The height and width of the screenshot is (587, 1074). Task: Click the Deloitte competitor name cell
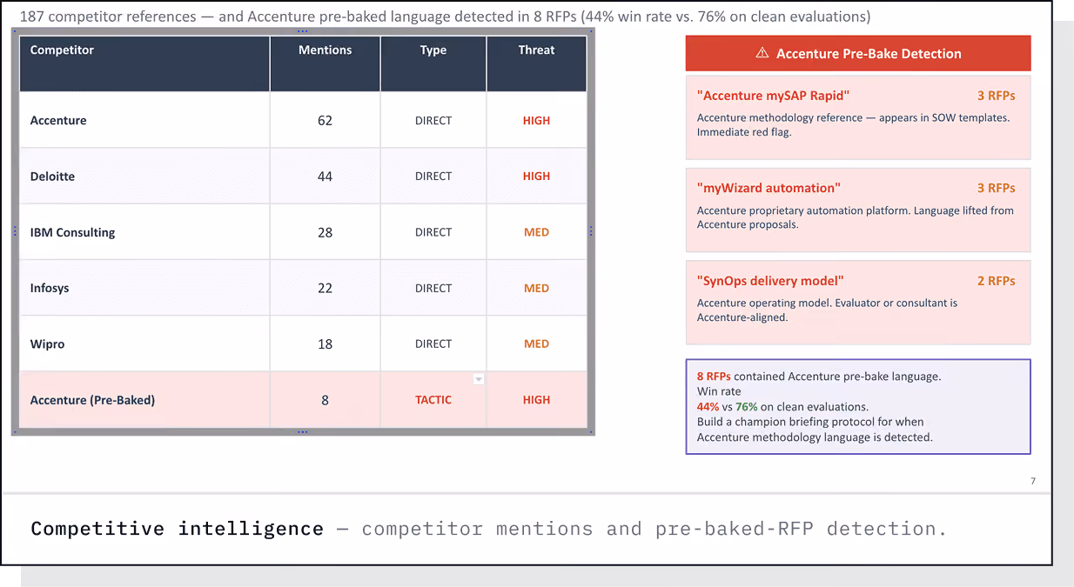(x=144, y=176)
